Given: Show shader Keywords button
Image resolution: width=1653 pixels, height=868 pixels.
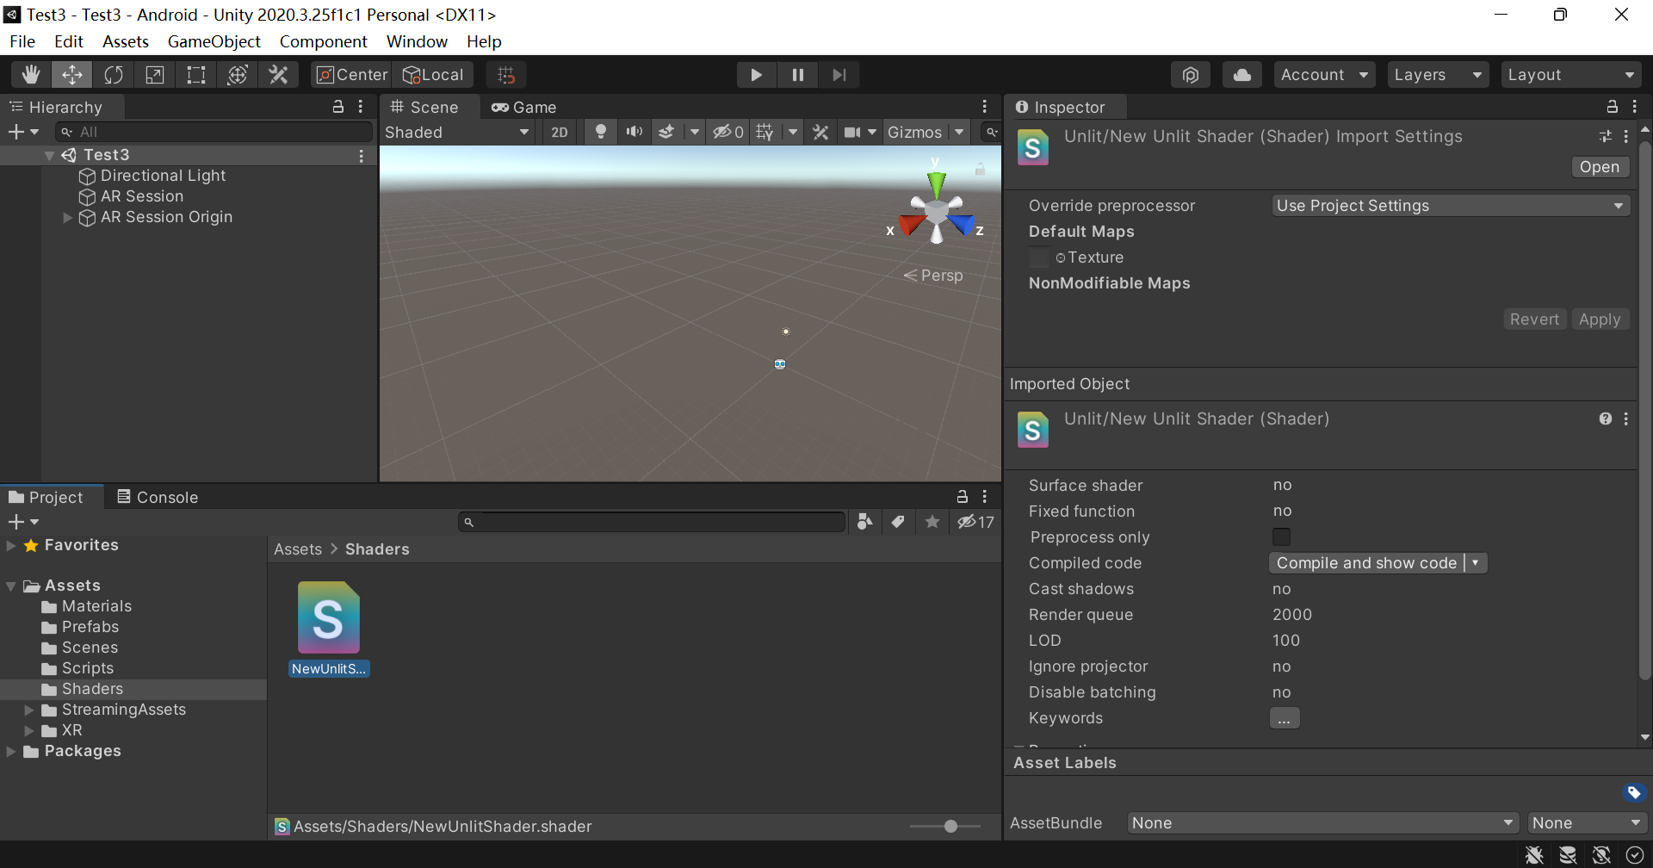Looking at the screenshot, I should [x=1284, y=718].
